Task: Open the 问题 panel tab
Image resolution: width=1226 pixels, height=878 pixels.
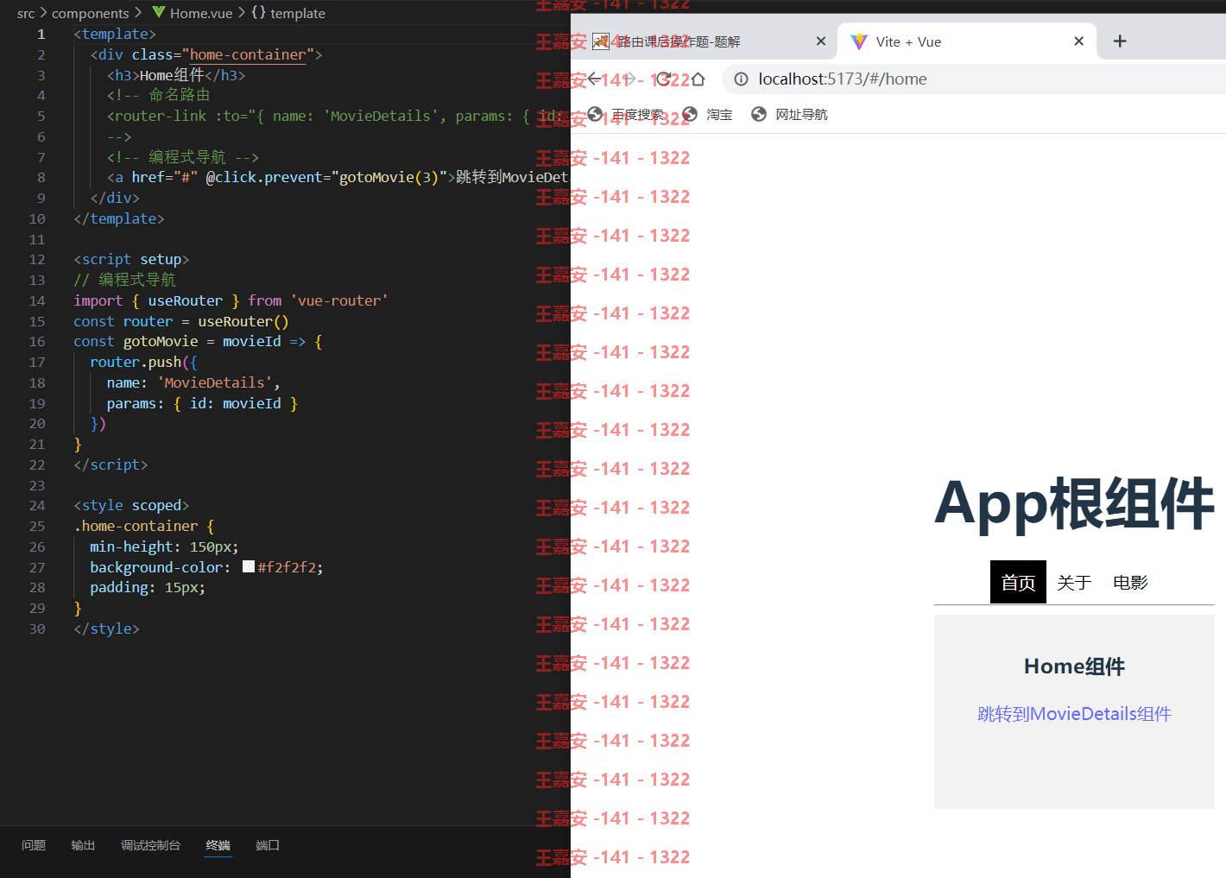Action: point(34,845)
